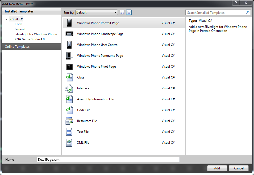Collapse the Visual C# tree node
The image size is (254, 175).
point(6,19)
